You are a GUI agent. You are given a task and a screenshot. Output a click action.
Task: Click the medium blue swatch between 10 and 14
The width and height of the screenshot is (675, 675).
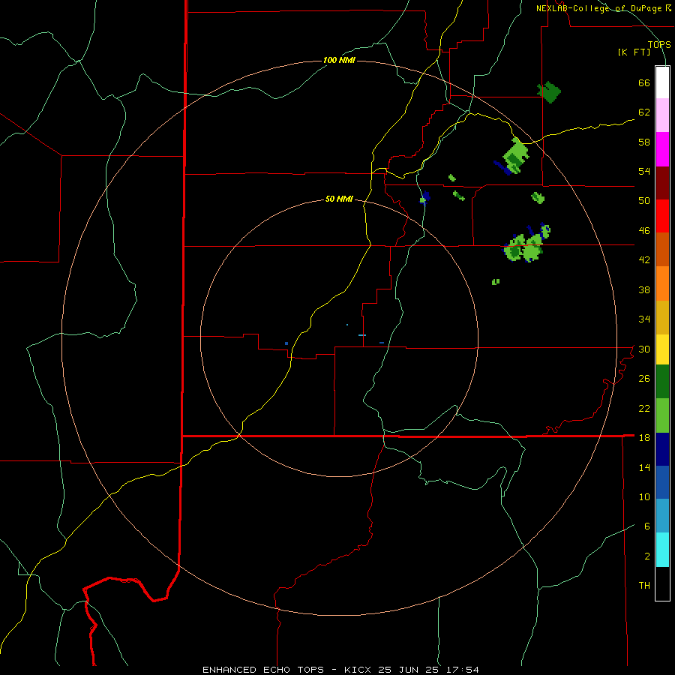662,482
